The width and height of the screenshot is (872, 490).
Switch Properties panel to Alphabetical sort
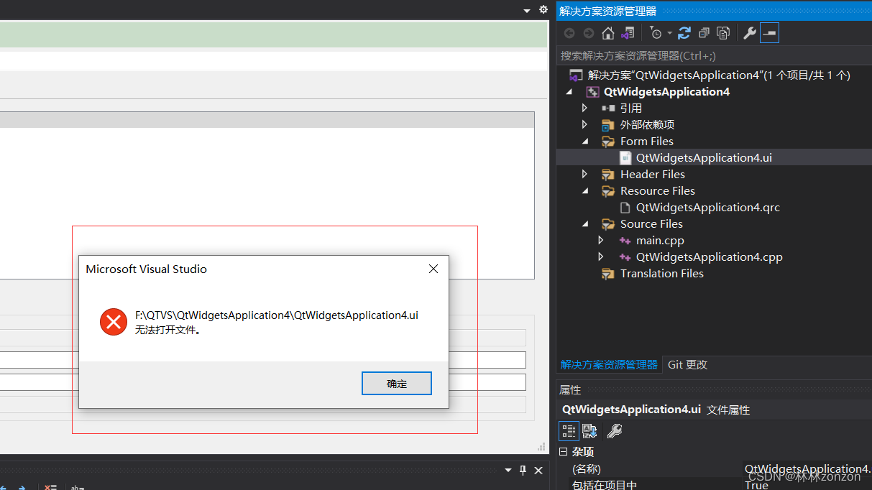coord(589,430)
